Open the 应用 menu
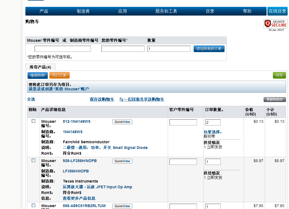Image resolution: width=289 pixels, height=209 pixels. click(x=122, y=11)
